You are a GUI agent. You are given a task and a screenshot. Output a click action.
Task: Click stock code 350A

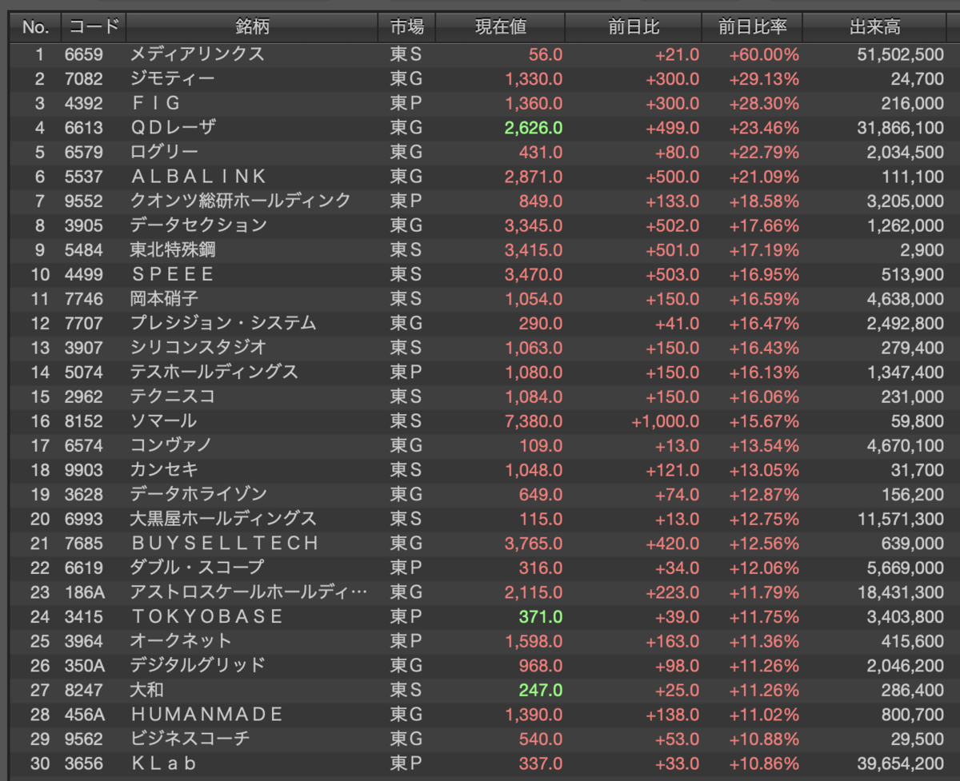pyautogui.click(x=84, y=665)
